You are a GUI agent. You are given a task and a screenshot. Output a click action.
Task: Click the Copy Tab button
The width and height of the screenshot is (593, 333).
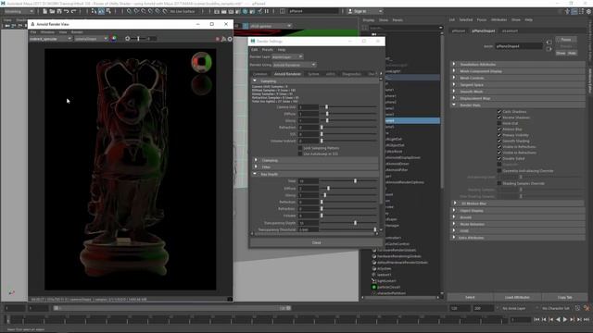[x=565, y=298]
